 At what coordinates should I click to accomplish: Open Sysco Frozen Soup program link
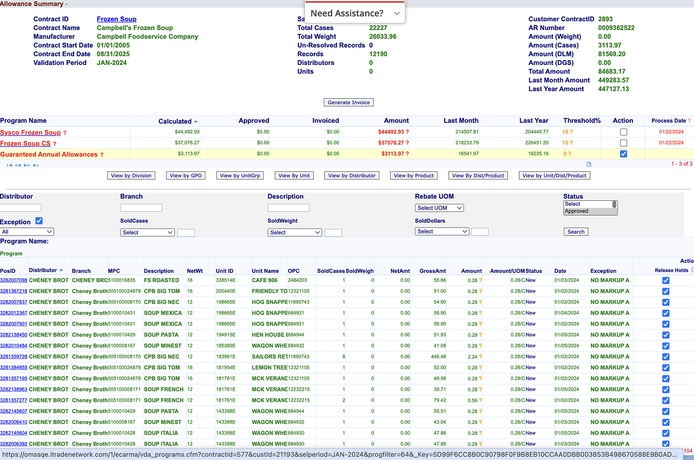tap(31, 133)
